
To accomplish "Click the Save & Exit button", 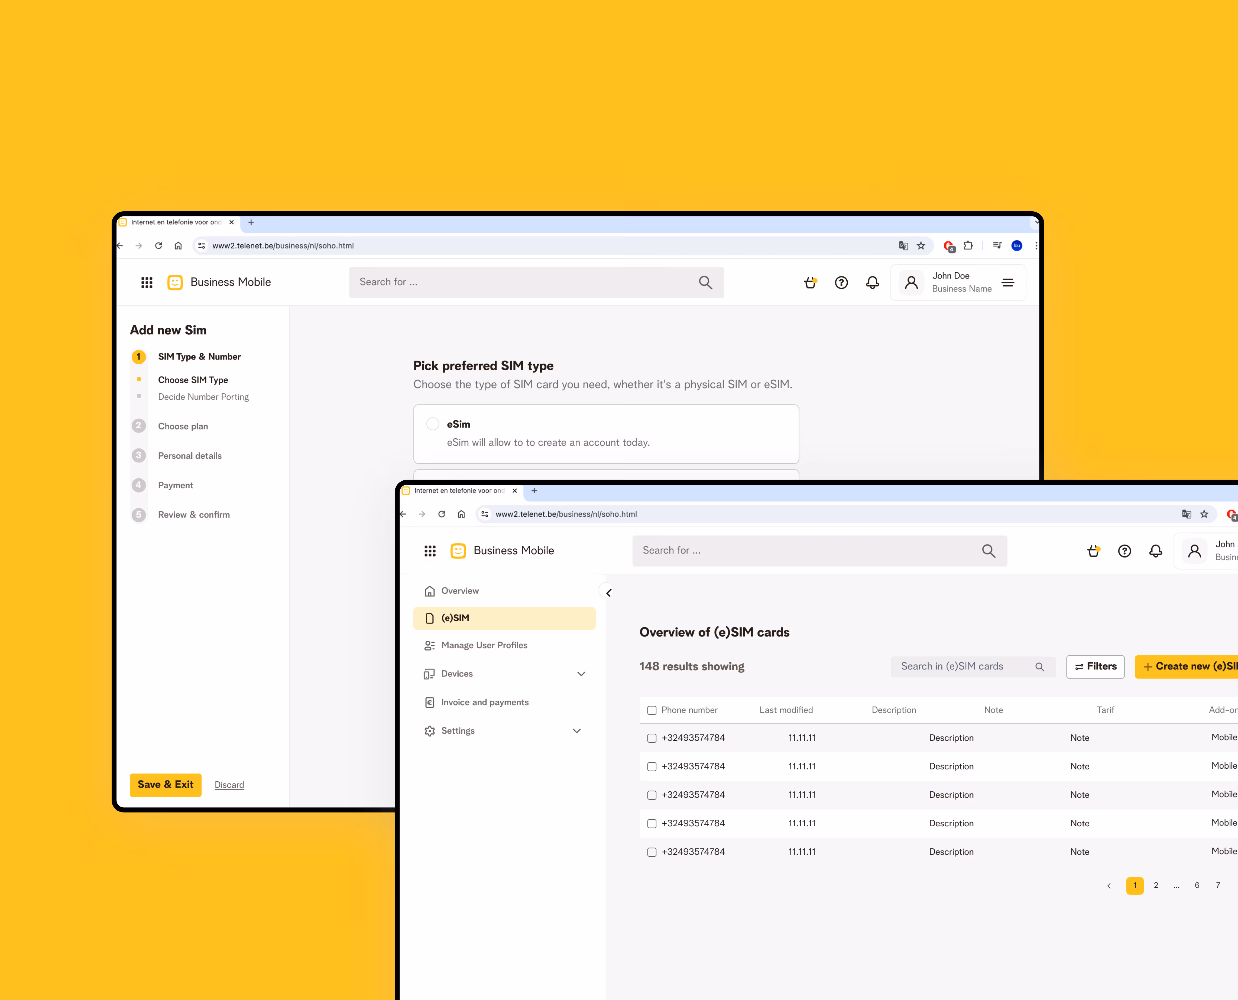I will [165, 785].
